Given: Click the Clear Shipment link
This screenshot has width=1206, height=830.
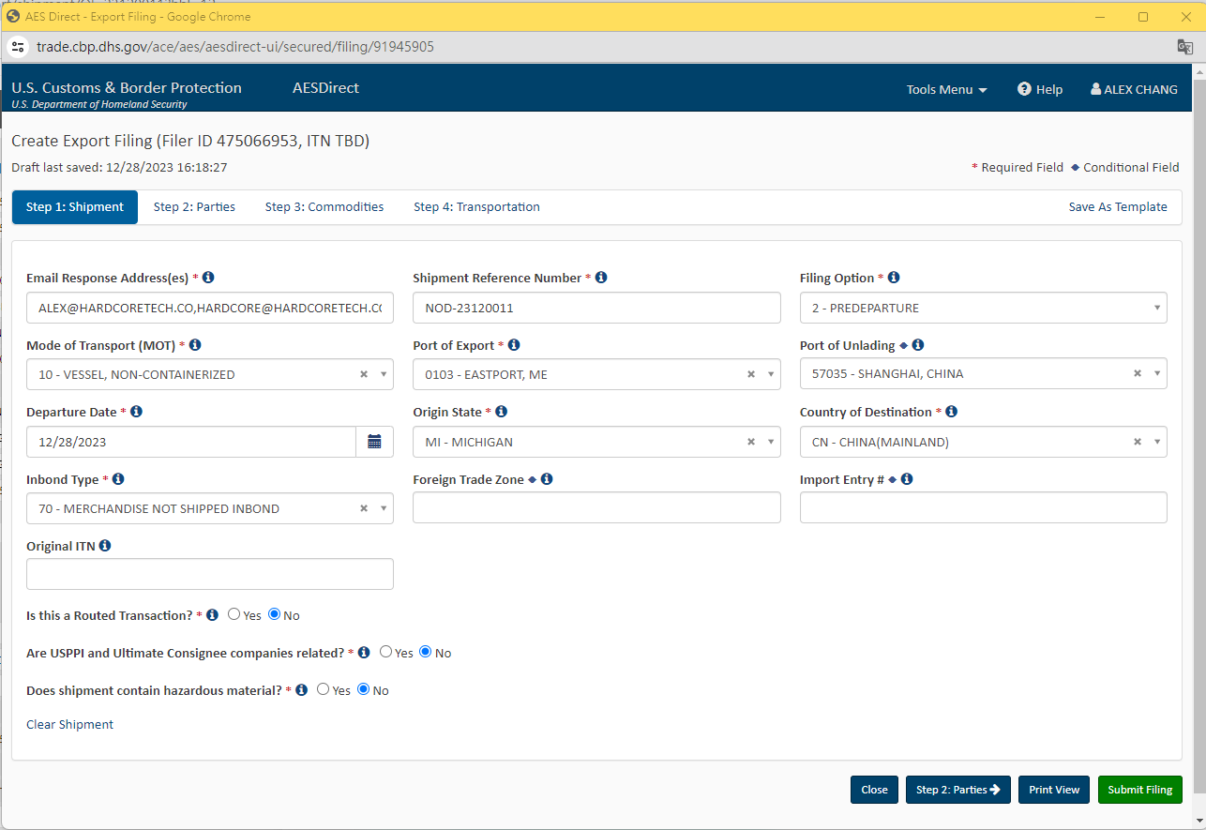Looking at the screenshot, I should point(69,723).
